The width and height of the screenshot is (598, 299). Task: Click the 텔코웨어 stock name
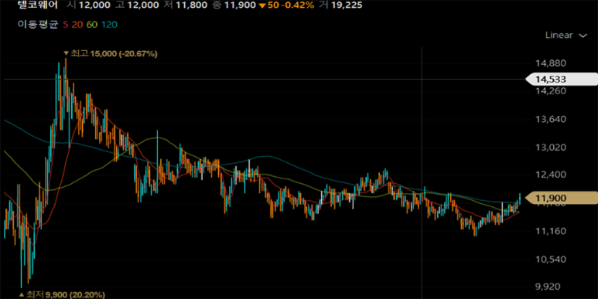37,5
